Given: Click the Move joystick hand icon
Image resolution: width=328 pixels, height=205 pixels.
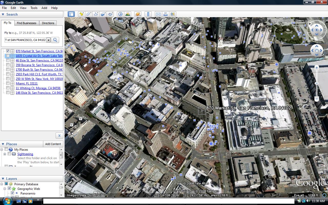Looking at the screenshot, I should pos(317,50).
